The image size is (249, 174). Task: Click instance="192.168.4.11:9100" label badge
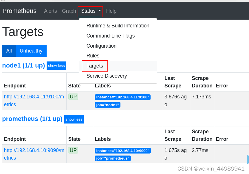coord(122,97)
